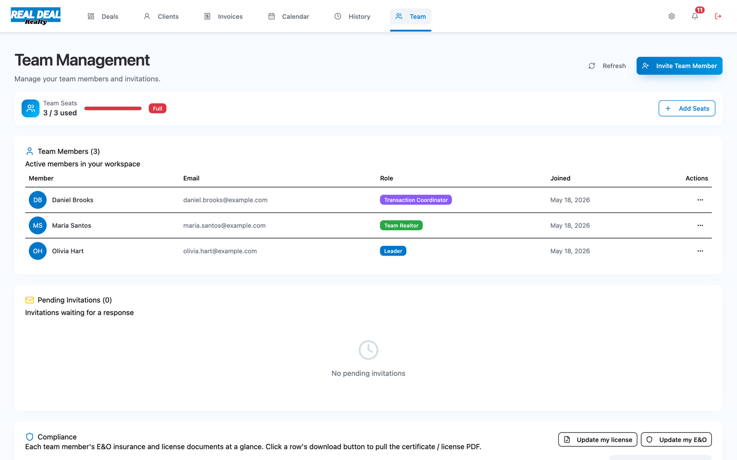Click the Leader role badge
The width and height of the screenshot is (737, 460).
point(393,251)
